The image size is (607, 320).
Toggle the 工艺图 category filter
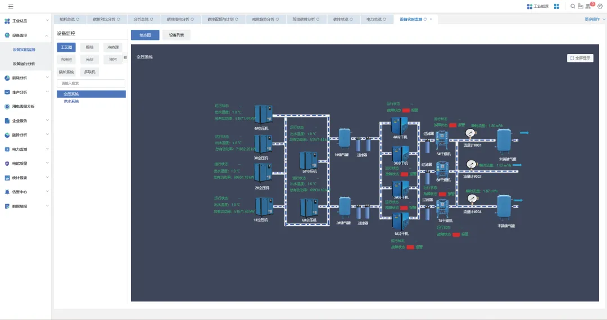coord(66,47)
